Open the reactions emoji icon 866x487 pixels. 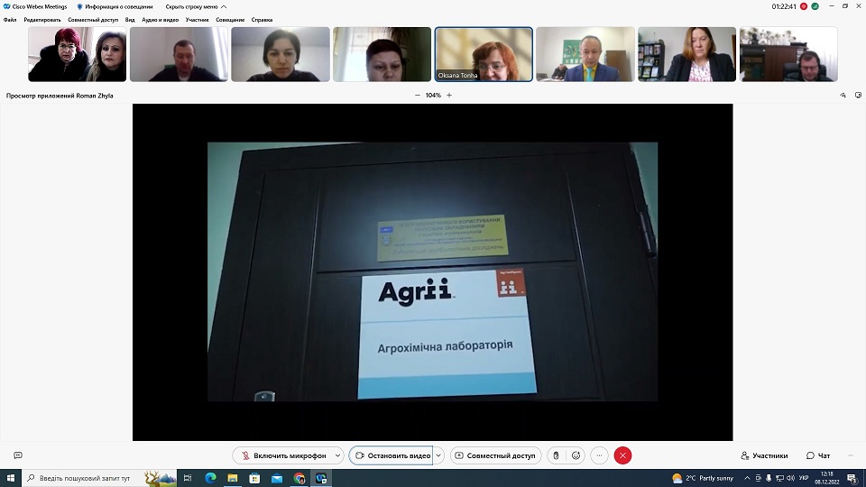(576, 455)
